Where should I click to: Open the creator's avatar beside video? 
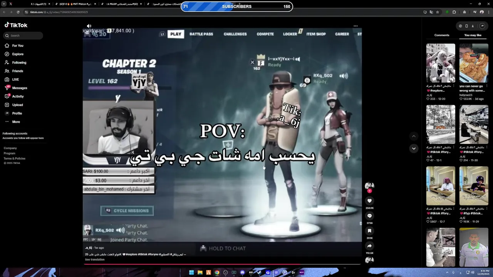click(x=369, y=186)
